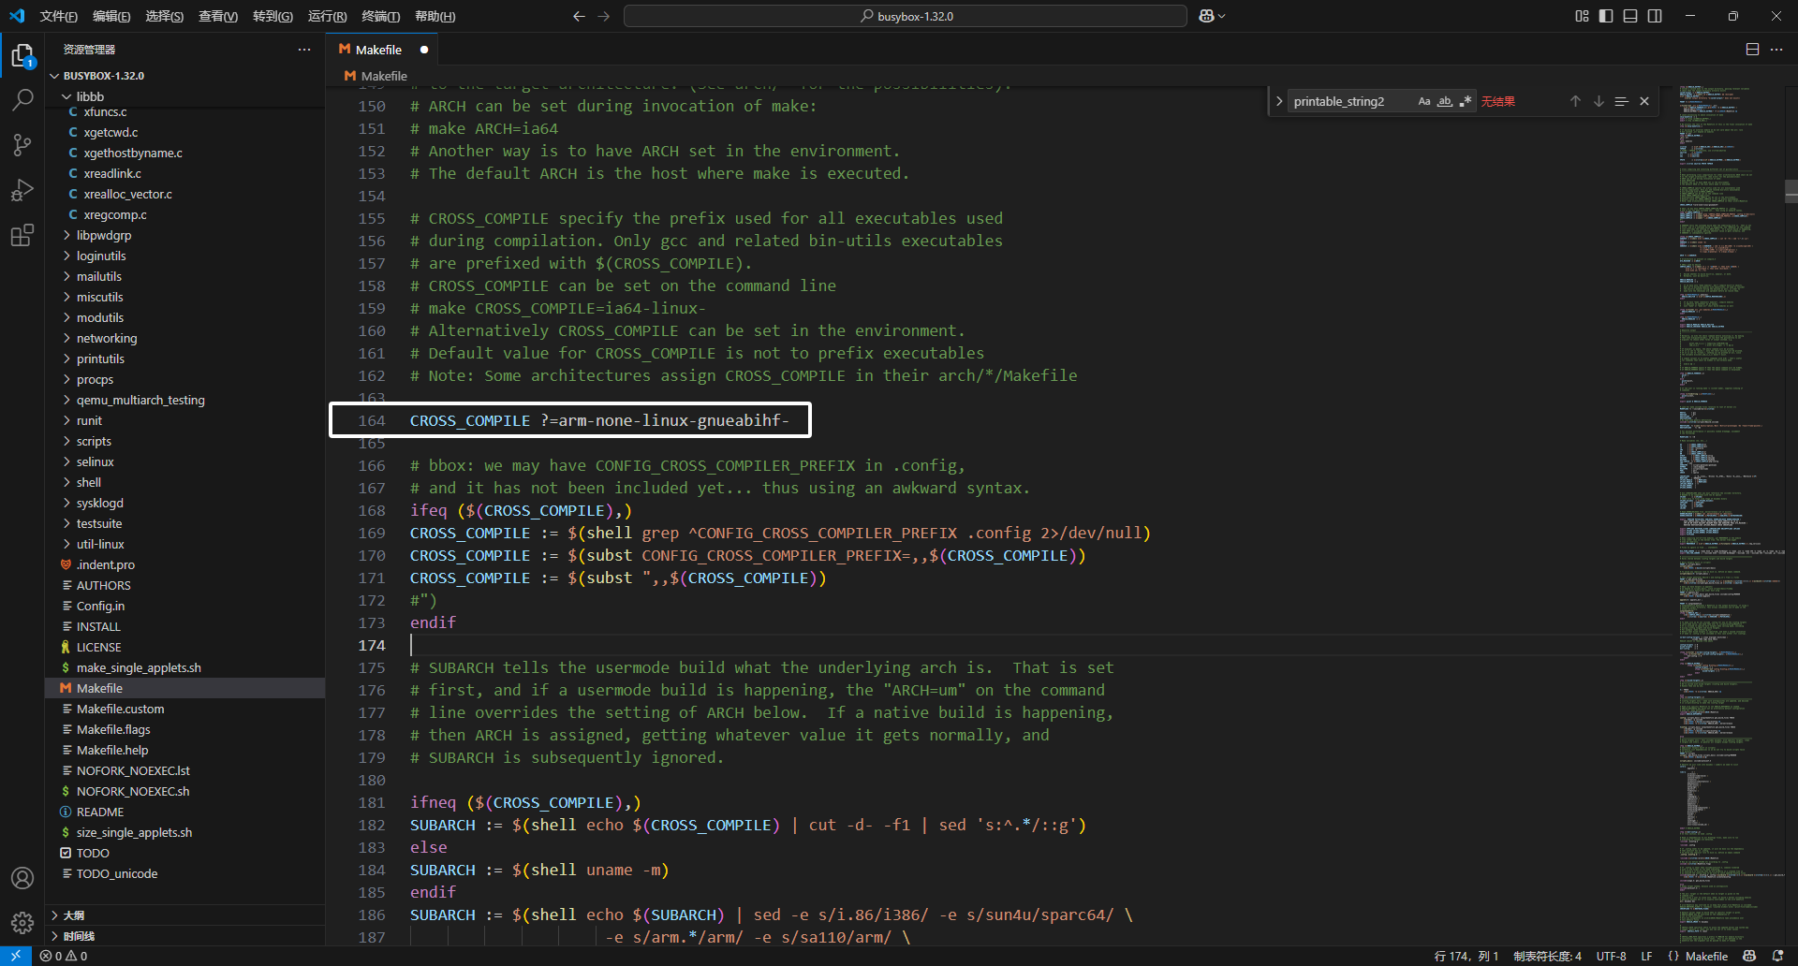Click the Copilot status bar icon
The image size is (1798, 966).
(1749, 956)
